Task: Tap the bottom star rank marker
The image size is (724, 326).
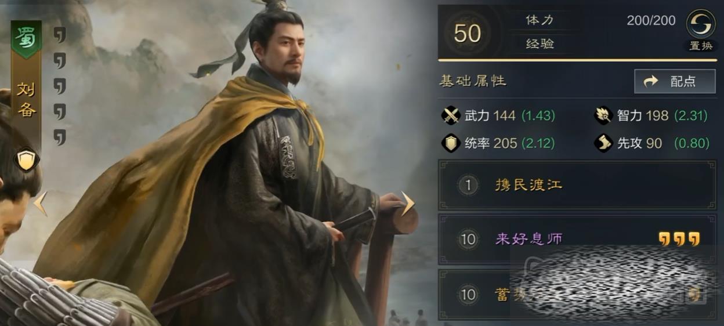Action: point(59,137)
